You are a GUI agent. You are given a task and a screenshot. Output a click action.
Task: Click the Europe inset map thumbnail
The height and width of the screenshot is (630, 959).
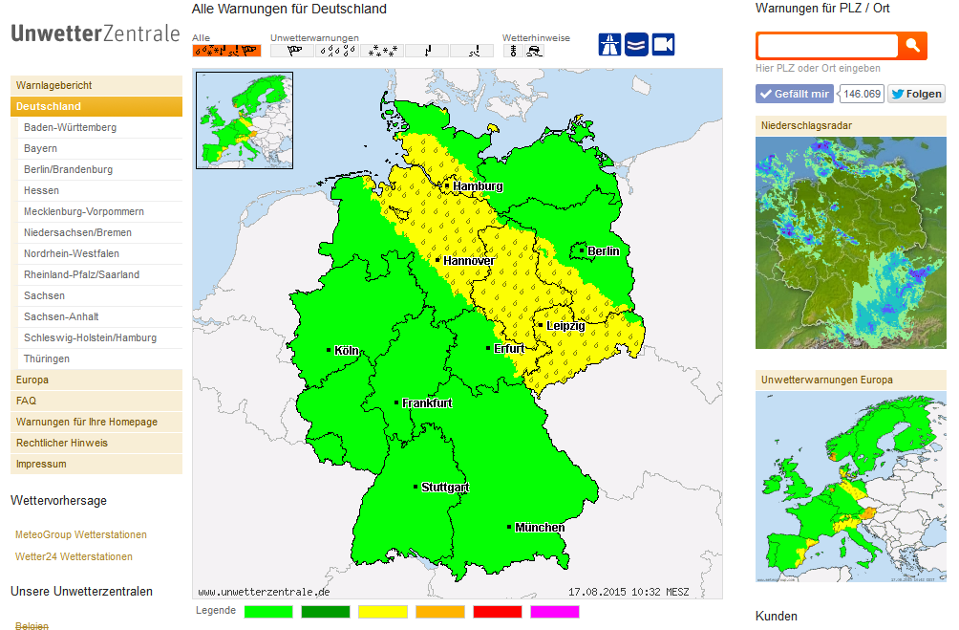tap(245, 120)
